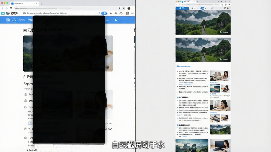Screen dimensions: 271x152
Task: Click the wave icon in the blue bar
Action: click(107, 20)
